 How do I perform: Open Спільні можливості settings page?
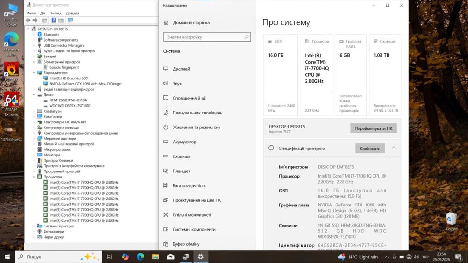click(191, 215)
